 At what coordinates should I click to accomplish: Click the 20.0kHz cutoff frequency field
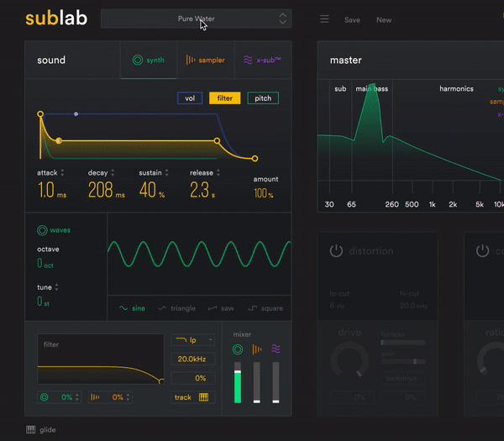(193, 359)
